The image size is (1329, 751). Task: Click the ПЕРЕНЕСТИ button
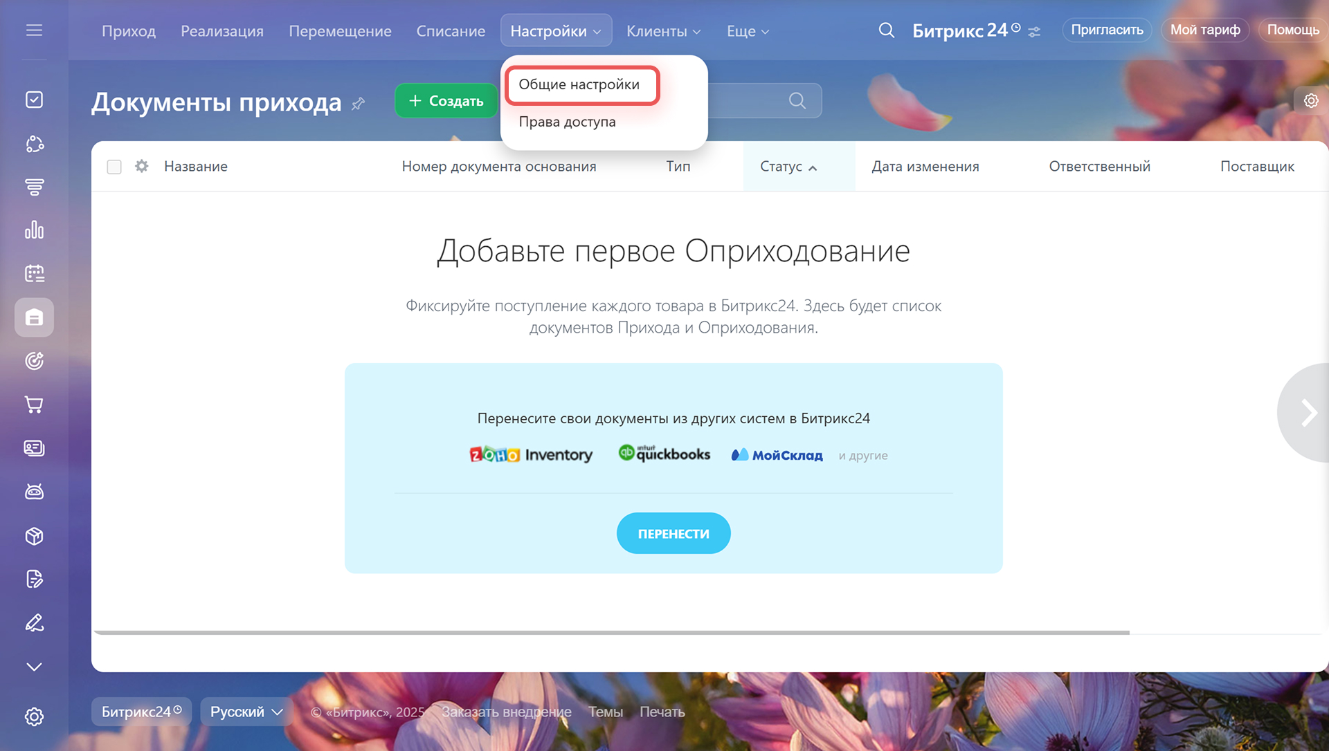coord(673,533)
